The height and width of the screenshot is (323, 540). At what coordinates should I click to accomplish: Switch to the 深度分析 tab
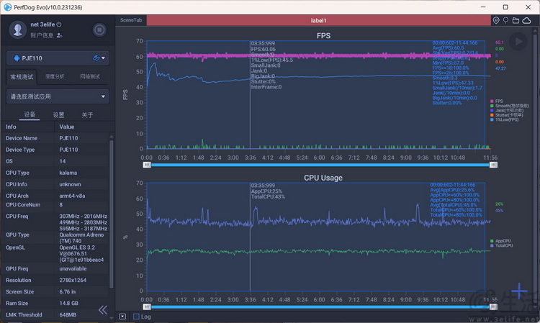(55, 76)
